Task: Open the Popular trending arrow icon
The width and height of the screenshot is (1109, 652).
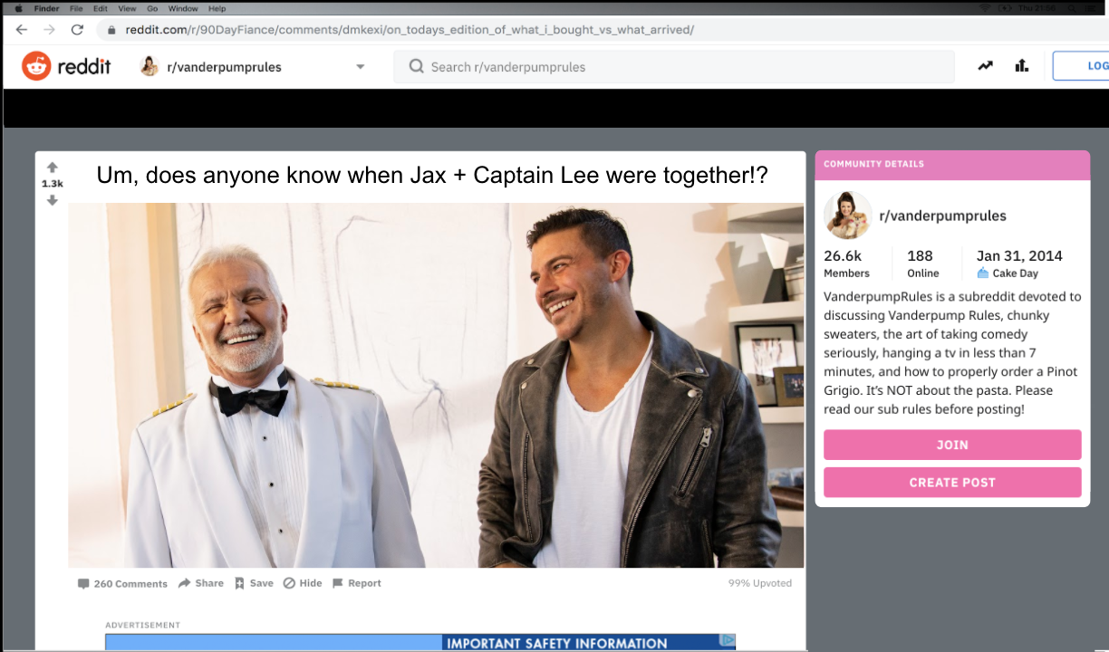Action: (985, 66)
